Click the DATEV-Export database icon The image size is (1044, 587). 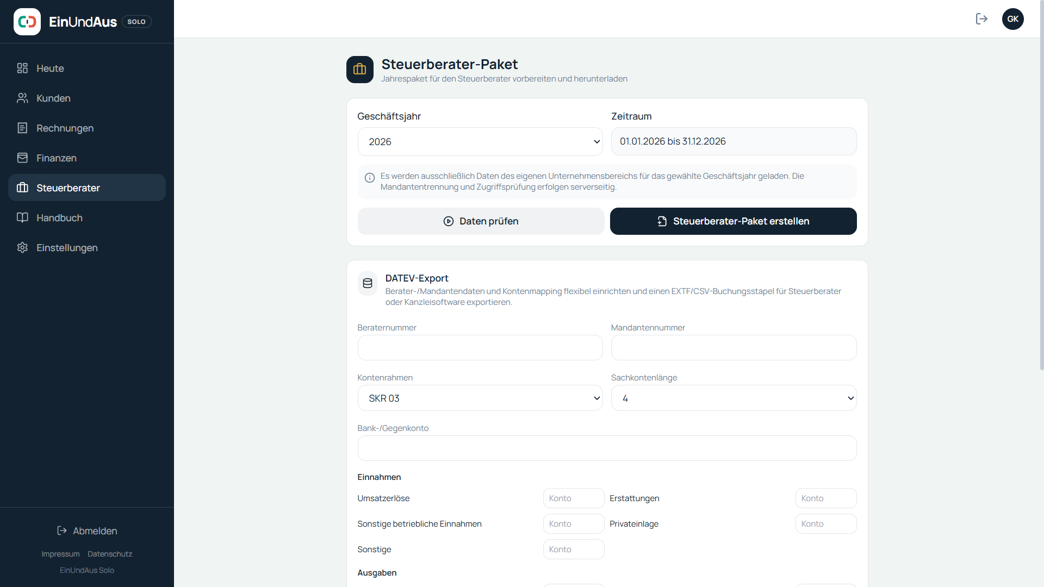tap(368, 283)
